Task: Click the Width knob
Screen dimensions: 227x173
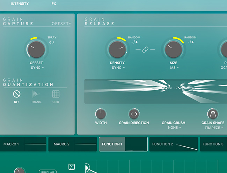Action: tap(101, 114)
